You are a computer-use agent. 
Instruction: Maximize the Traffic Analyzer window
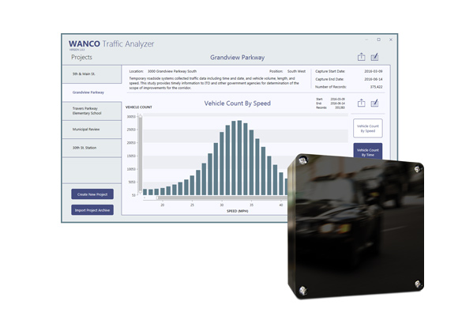pos(378,39)
